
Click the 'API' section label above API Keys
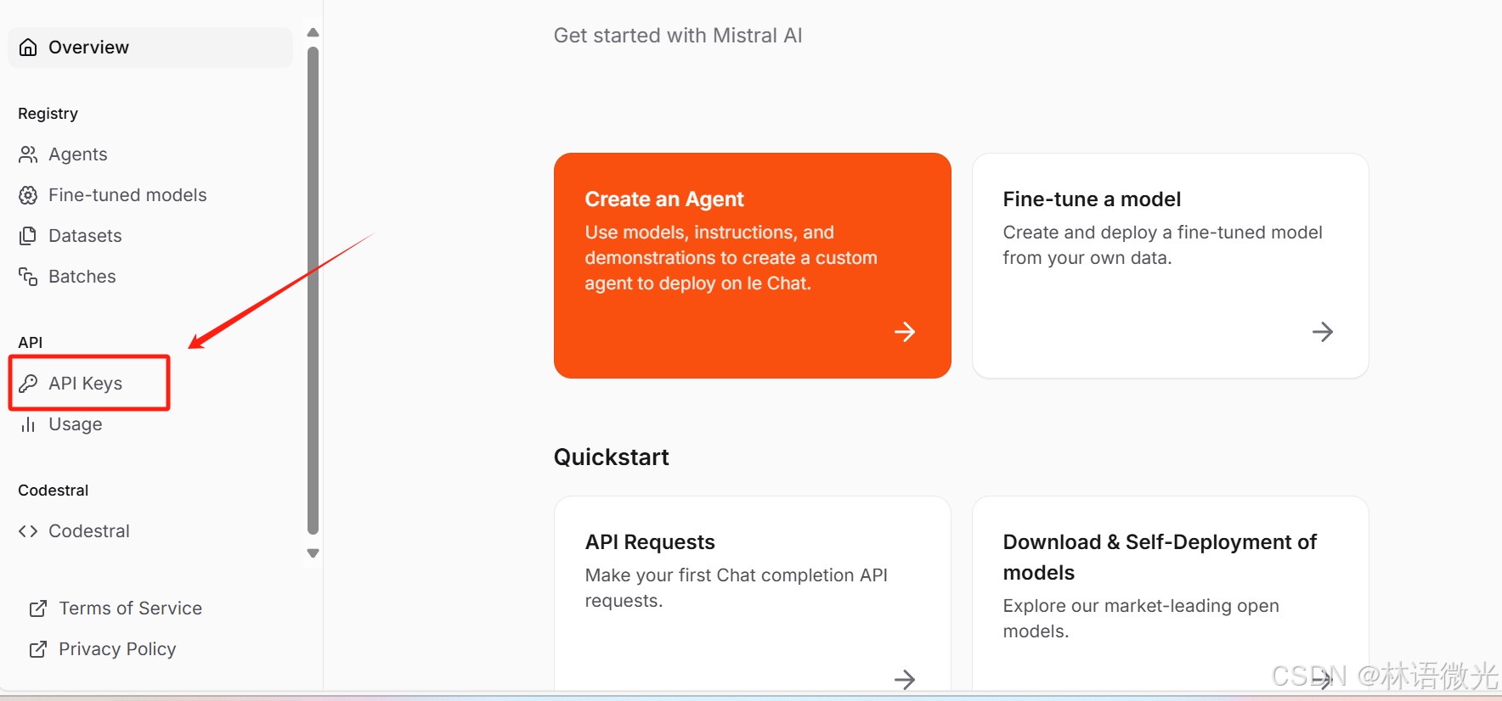pyautogui.click(x=30, y=343)
